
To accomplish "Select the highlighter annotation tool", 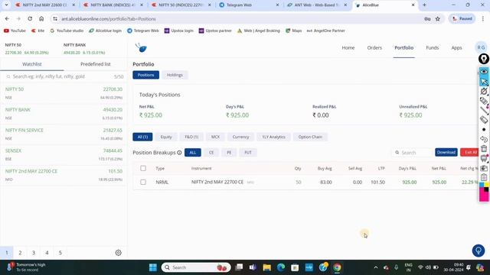I will click(x=484, y=101).
